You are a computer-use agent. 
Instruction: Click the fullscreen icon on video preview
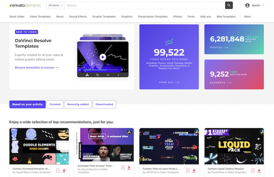pos(125,70)
